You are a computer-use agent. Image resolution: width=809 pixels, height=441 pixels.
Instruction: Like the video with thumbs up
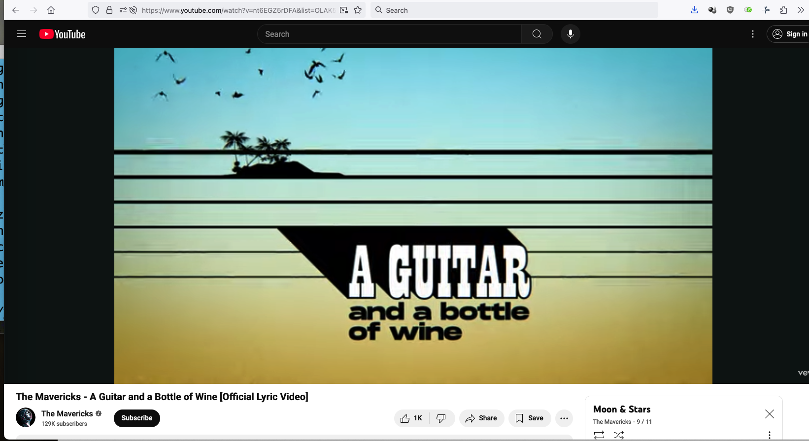412,418
